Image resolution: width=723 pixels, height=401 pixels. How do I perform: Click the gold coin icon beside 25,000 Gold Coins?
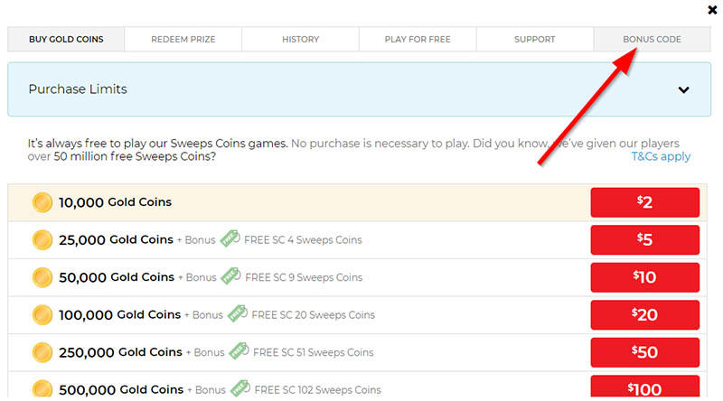click(x=42, y=240)
